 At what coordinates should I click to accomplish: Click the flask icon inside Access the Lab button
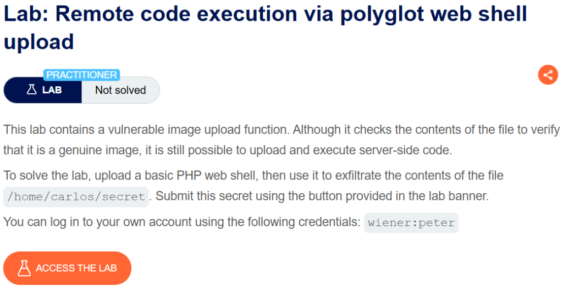tap(24, 268)
